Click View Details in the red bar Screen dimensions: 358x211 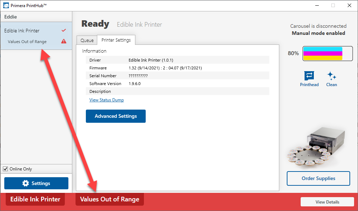[x=327, y=202]
